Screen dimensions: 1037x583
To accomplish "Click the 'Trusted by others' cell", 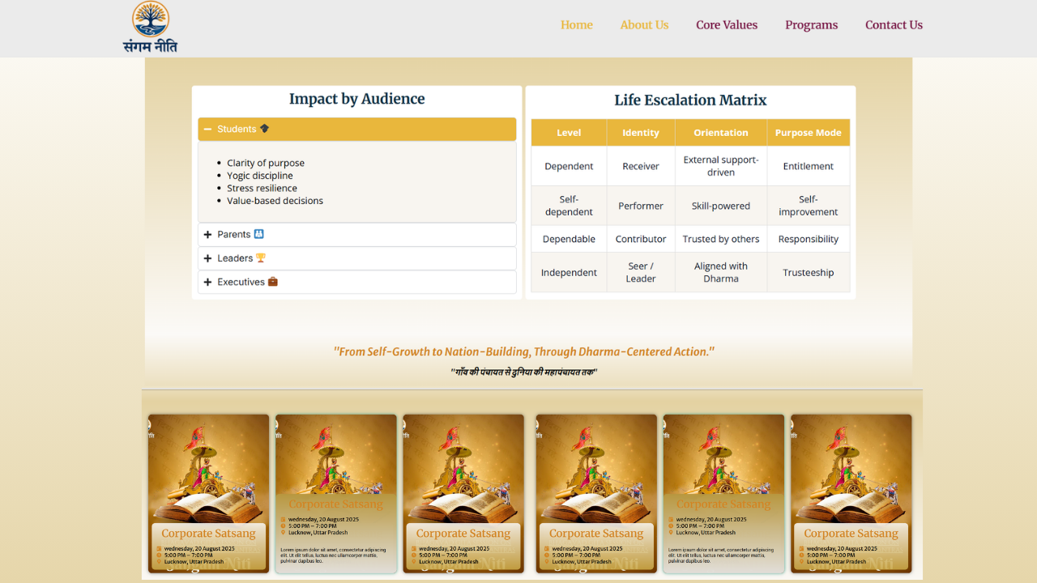I will tap(721, 239).
